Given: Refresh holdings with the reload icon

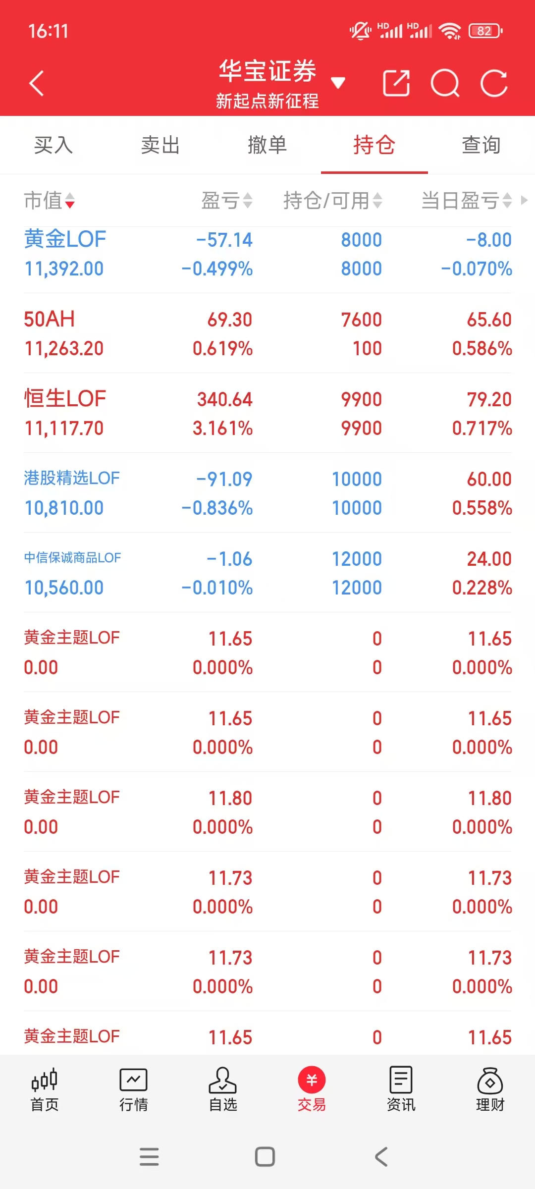Looking at the screenshot, I should click(494, 83).
